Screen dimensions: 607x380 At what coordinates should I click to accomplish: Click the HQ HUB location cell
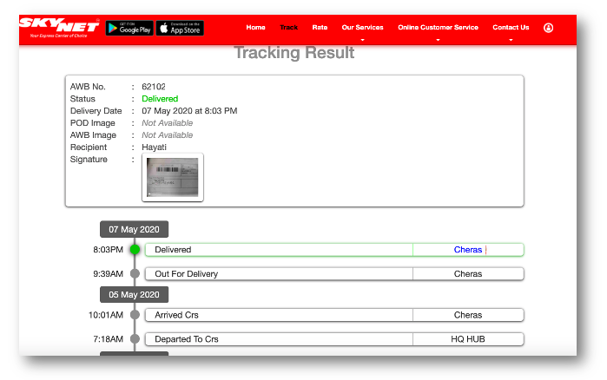tap(468, 339)
